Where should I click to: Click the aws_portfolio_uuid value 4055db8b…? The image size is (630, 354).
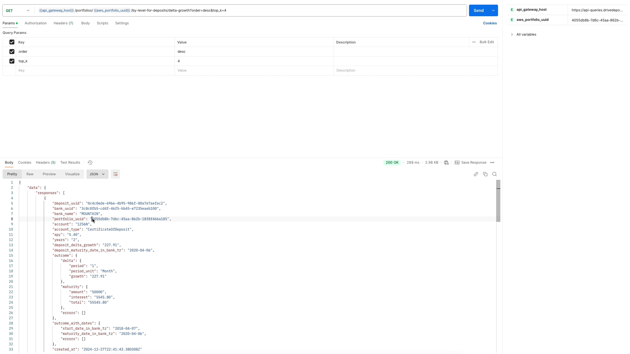point(597,20)
